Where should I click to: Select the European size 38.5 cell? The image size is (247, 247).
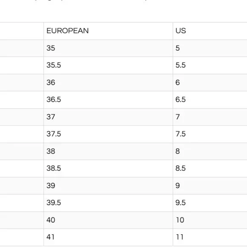tap(108, 169)
